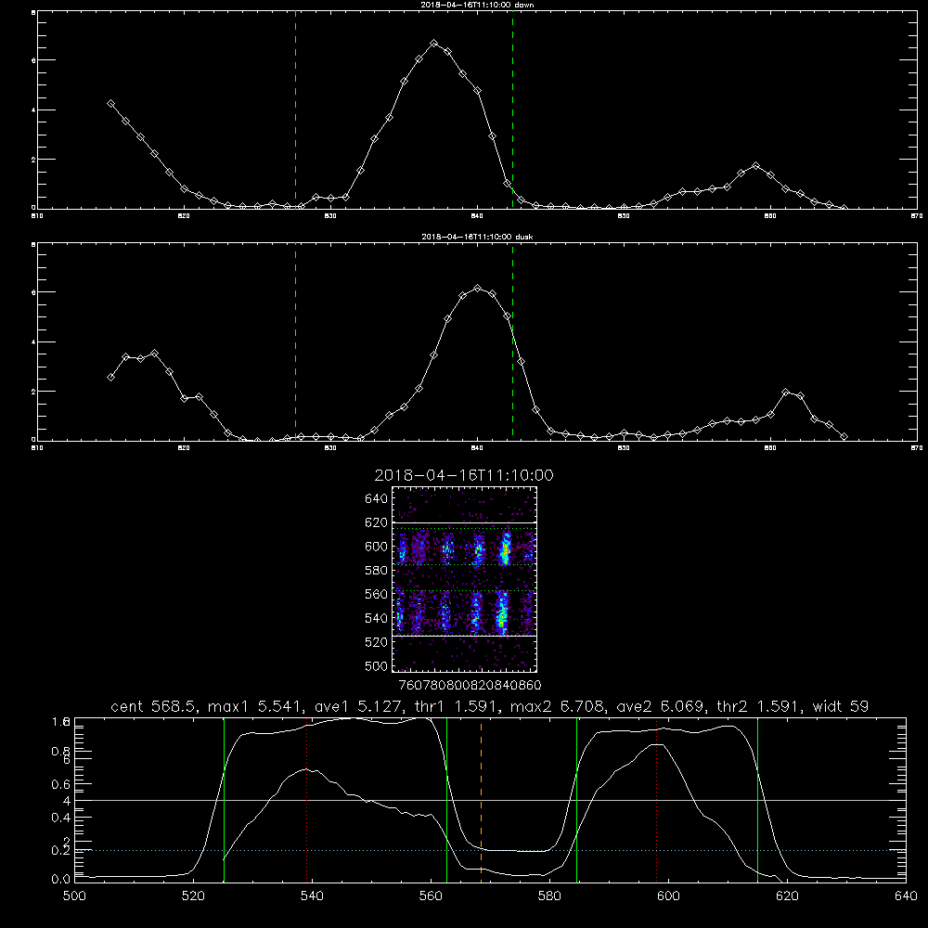Screen dimensions: 928x928
Task: Click the '2018-04-16T11:10:00 dawn' plot title
Action: click(477, 5)
